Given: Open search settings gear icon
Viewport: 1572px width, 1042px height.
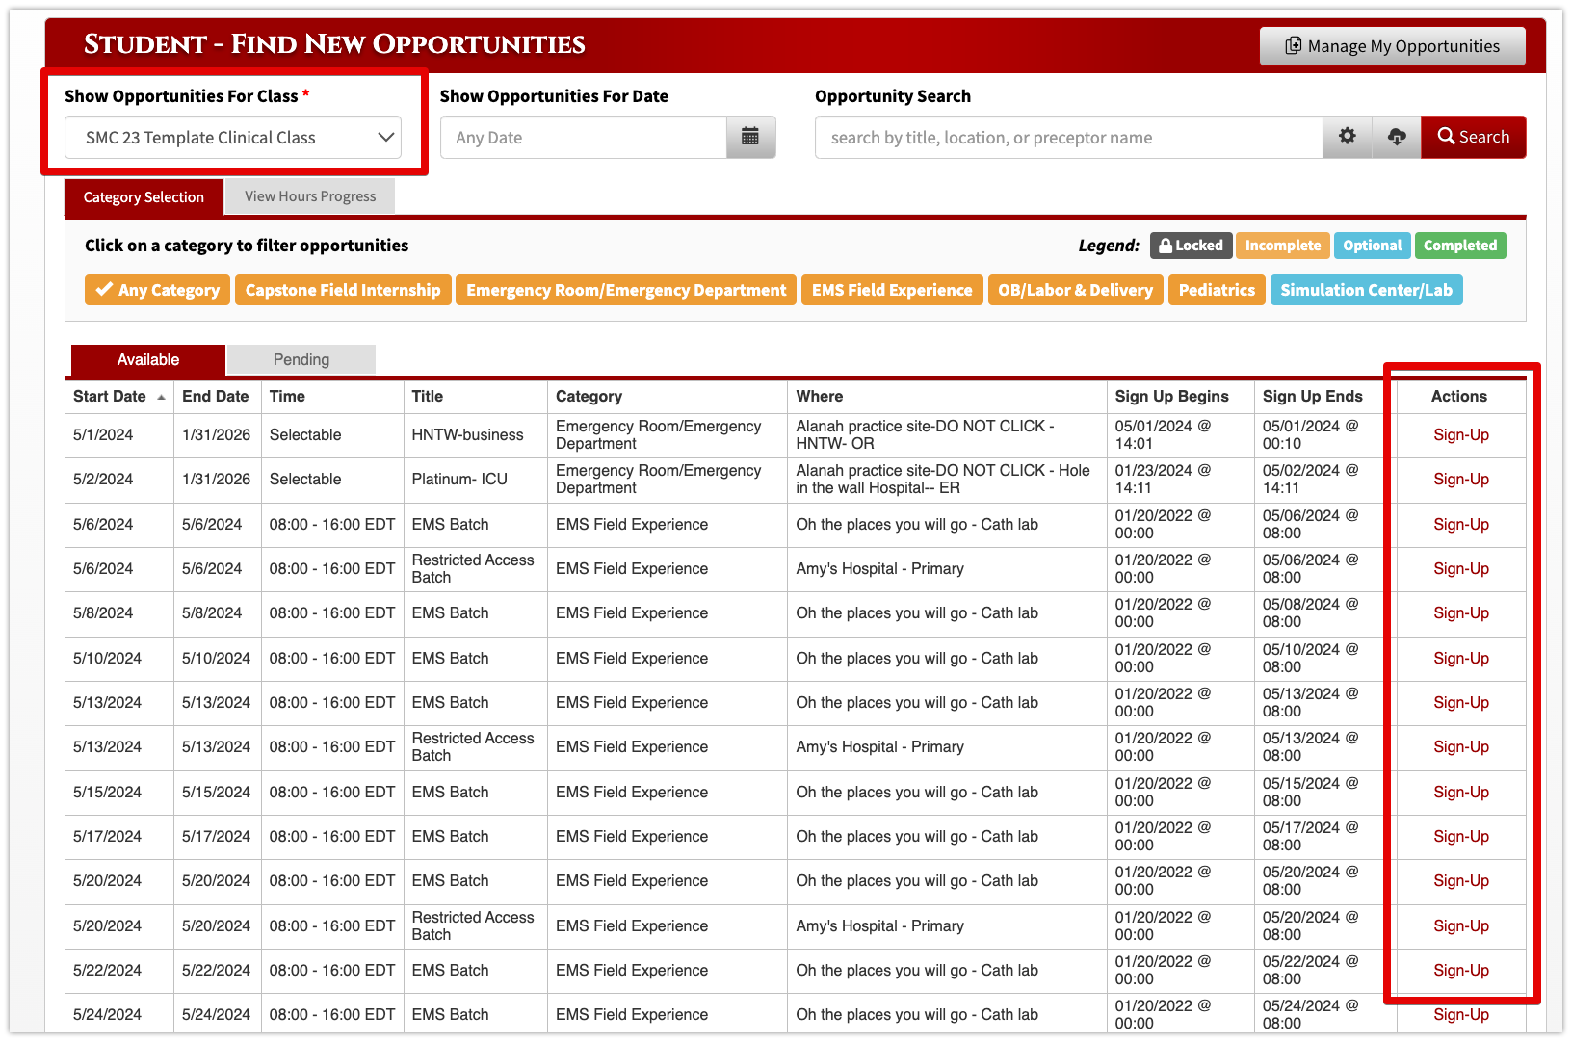Looking at the screenshot, I should pos(1348,138).
